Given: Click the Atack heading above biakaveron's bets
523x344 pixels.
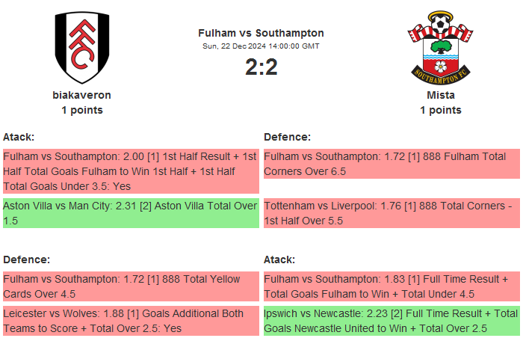Looking at the screenshot, I should pos(19,137).
